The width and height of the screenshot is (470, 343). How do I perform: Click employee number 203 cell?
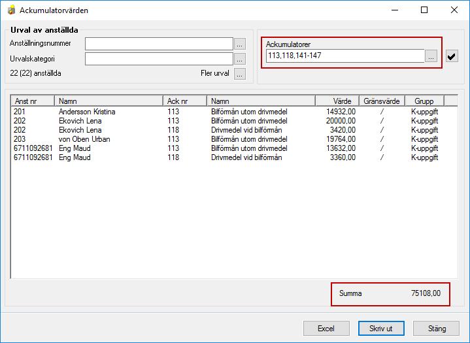click(x=20, y=139)
